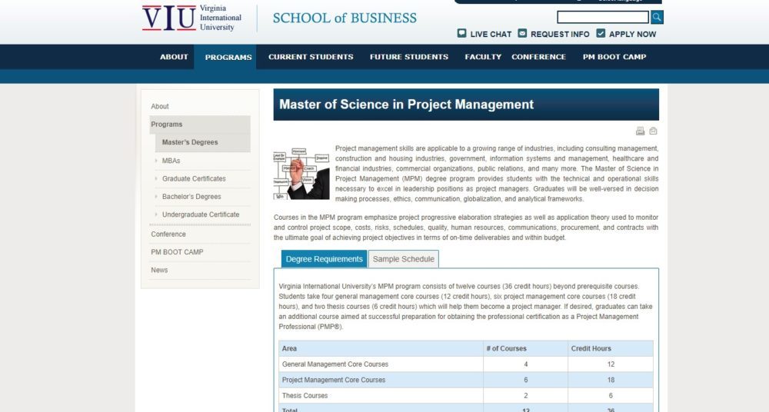Click the Request Info envelope icon
Image resolution: width=769 pixels, height=412 pixels.
tap(522, 34)
